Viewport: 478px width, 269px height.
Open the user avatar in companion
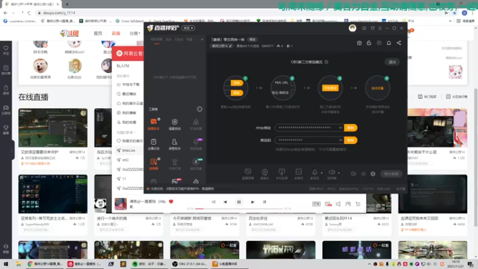pyautogui.click(x=353, y=28)
